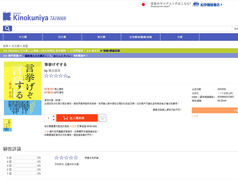Increase quantity with the up arrow
Screen dimensions: 238x180
point(54,116)
